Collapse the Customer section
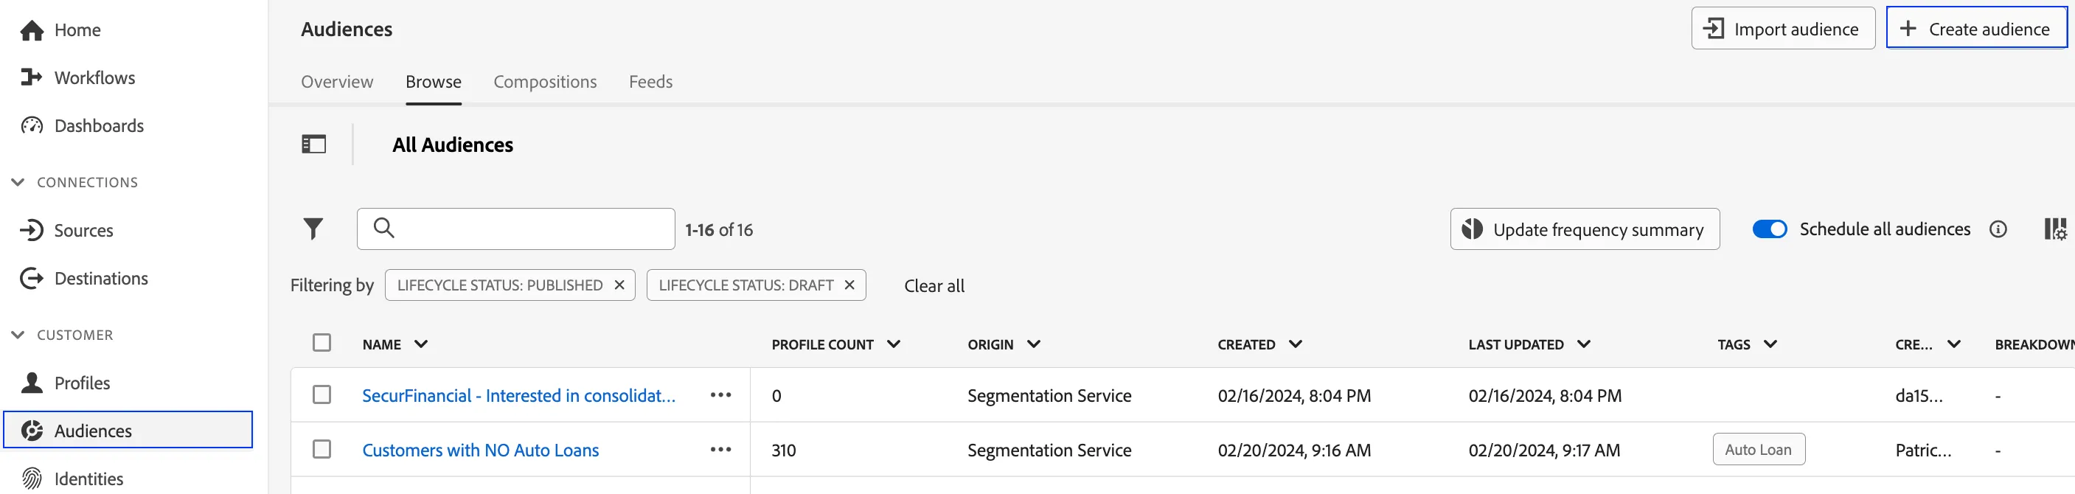This screenshot has width=2075, height=494. 18,335
